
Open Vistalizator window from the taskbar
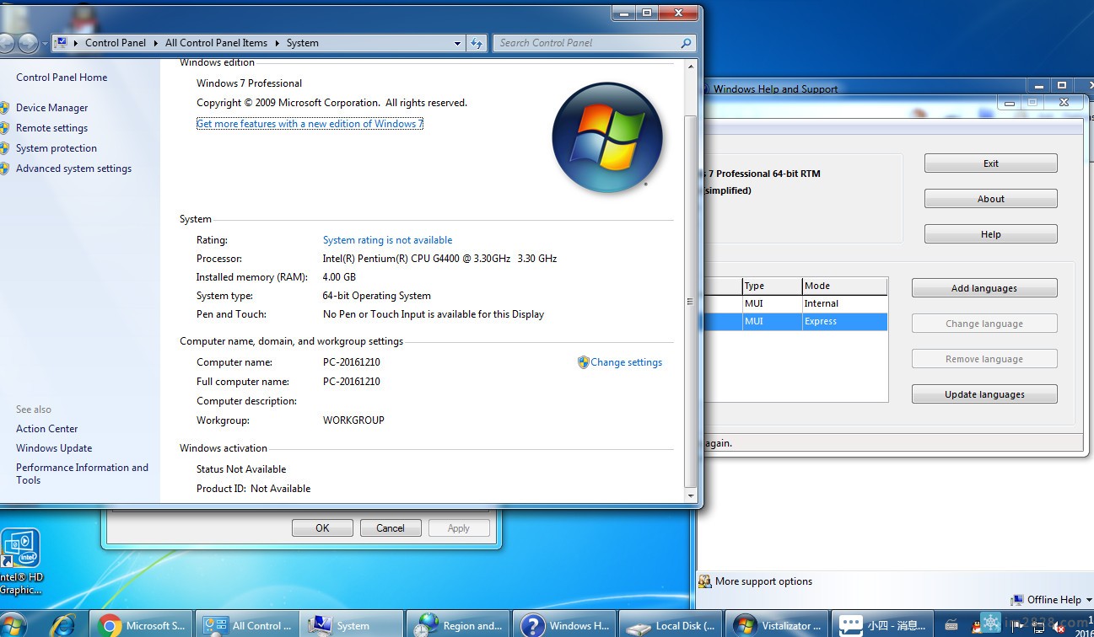pos(776,625)
